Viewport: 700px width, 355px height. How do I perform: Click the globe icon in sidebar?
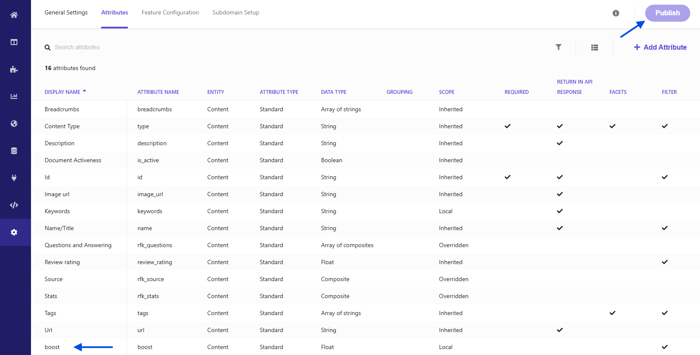(x=14, y=124)
